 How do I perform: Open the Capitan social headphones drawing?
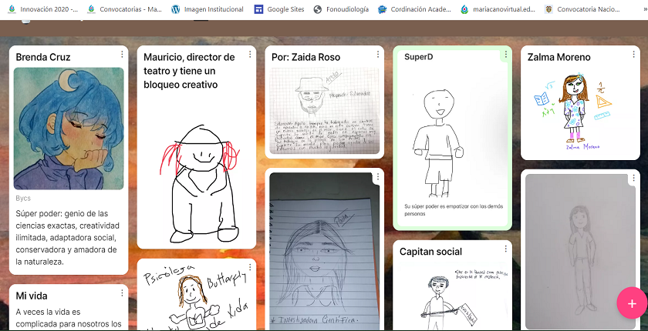tap(453, 297)
